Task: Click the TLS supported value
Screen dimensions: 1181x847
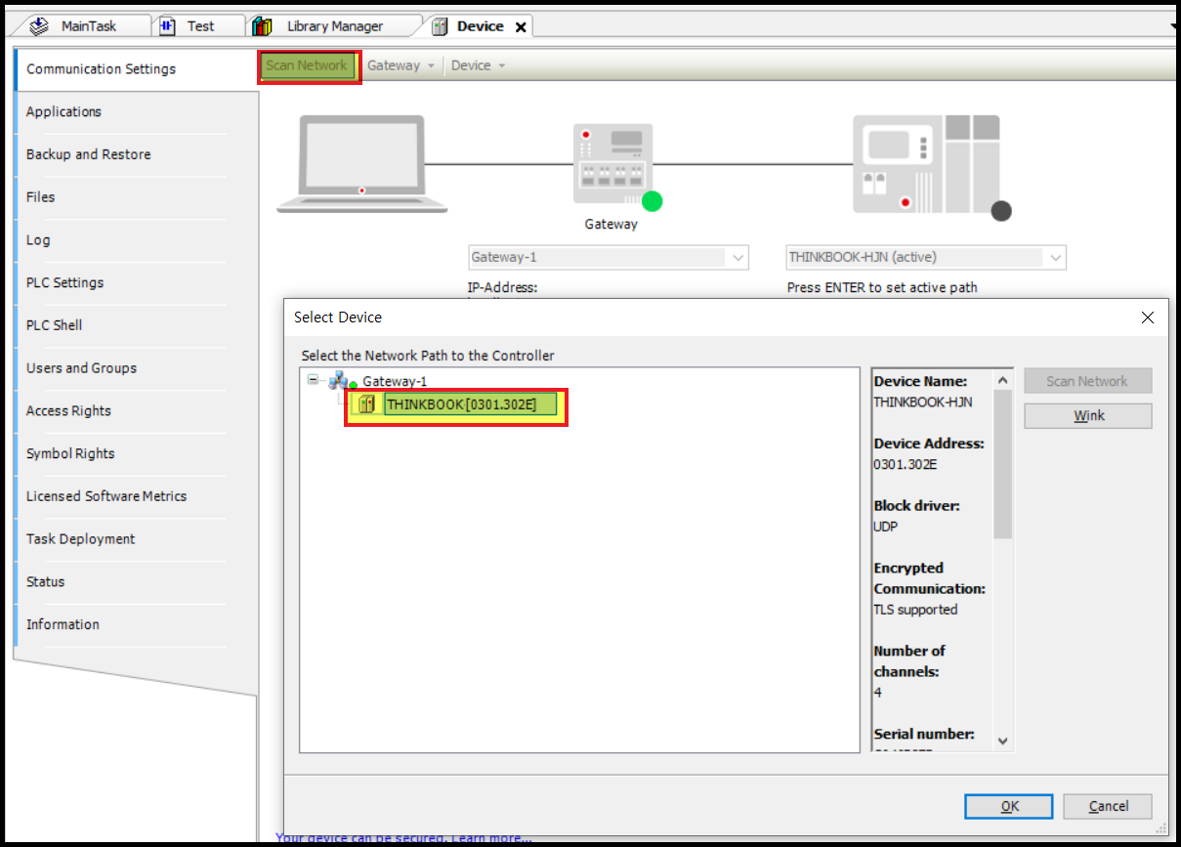Action: (915, 610)
